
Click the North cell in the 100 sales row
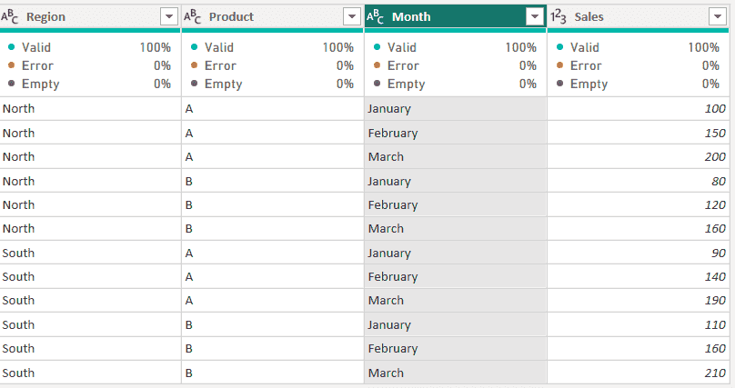pos(90,108)
